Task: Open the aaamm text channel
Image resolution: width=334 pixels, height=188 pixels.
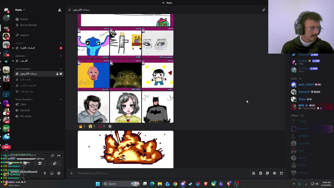Action: [25, 35]
